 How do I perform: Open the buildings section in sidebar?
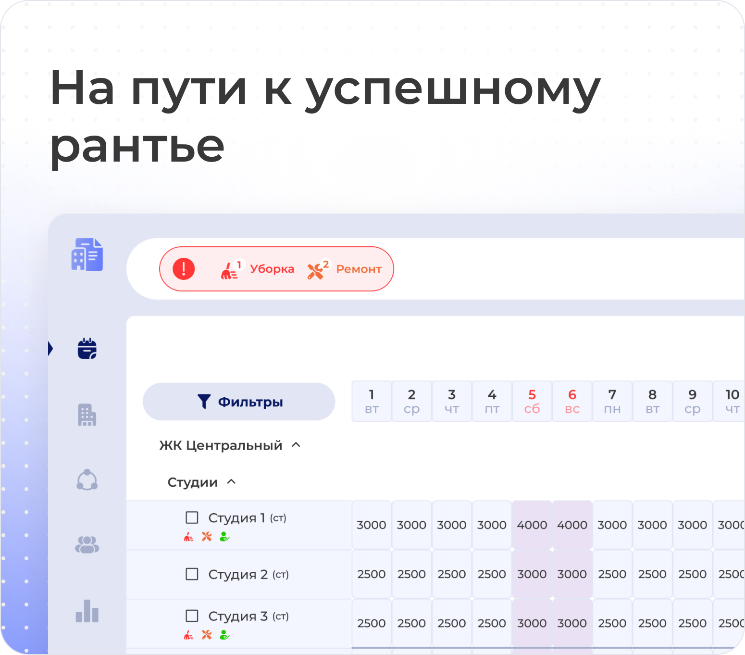87,415
